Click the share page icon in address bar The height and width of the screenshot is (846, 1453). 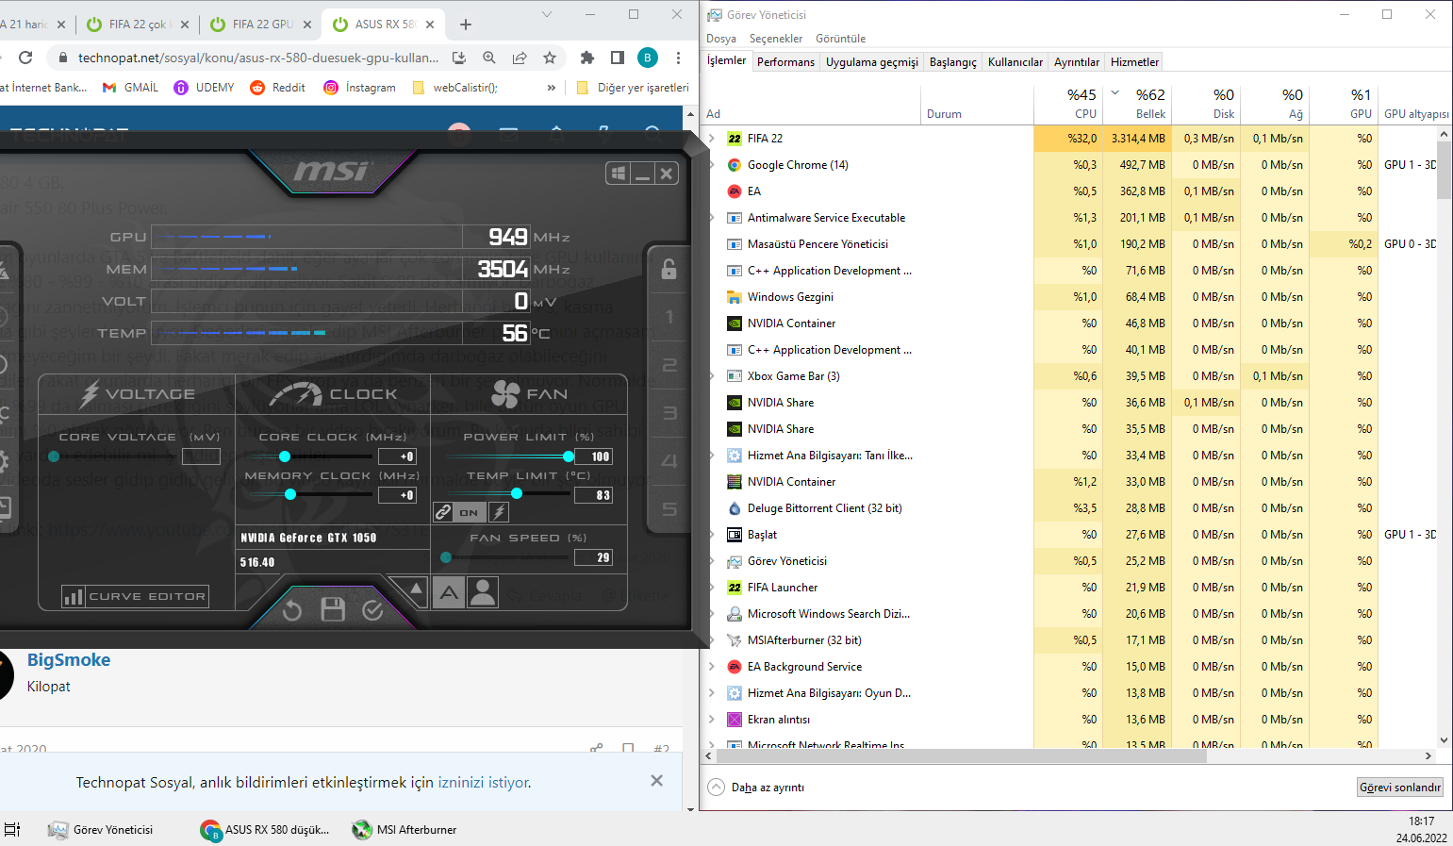click(520, 58)
